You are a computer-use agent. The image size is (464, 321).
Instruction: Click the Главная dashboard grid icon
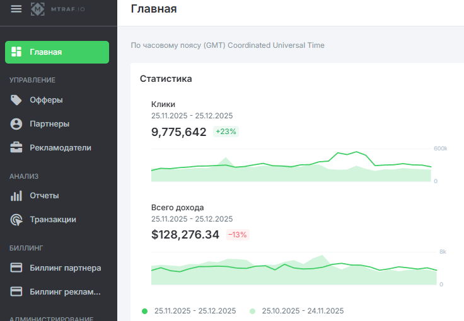coord(17,52)
